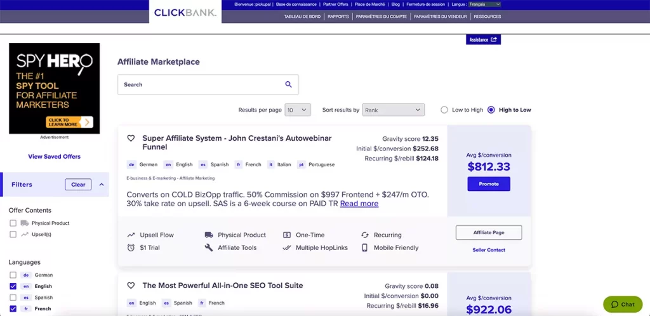Check the German language filter
The width and height of the screenshot is (650, 316).
coord(13,275)
